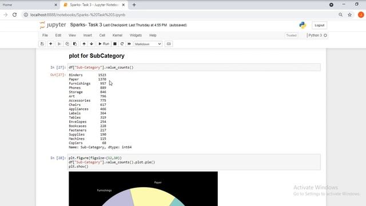The image size is (366, 206).
Task: Move selected cell down arrow
Action: click(91, 44)
